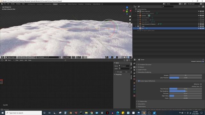The height and width of the screenshot is (115, 205).
Task: Open the Global transform orientation dropdown
Action: [x=67, y=57]
